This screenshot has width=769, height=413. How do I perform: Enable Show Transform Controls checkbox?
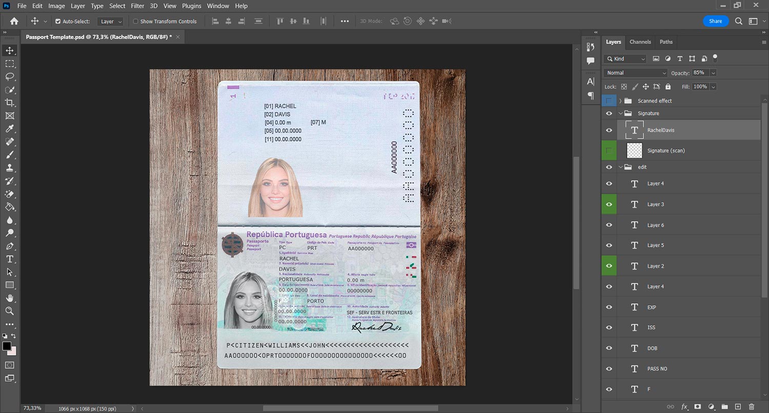pos(136,22)
